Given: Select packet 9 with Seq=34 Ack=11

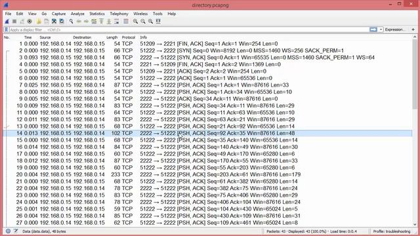Looking at the screenshot, I should (207, 99).
